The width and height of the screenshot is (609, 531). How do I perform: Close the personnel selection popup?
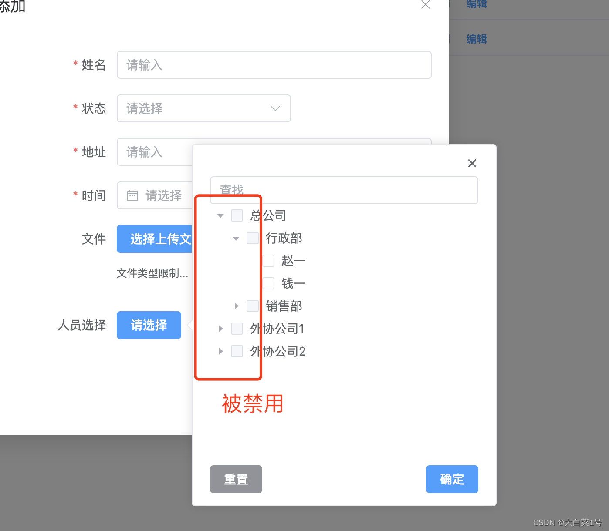point(472,163)
